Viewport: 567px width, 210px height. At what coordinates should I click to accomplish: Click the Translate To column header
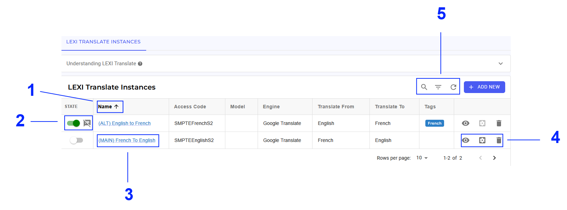[x=390, y=107]
